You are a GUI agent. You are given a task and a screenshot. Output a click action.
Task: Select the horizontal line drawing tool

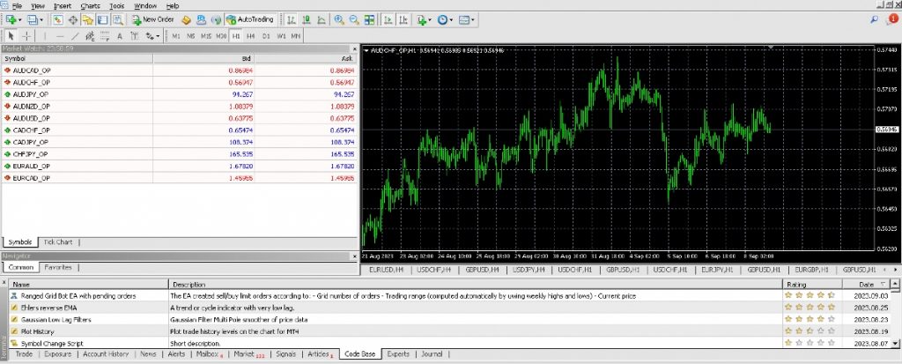60,36
